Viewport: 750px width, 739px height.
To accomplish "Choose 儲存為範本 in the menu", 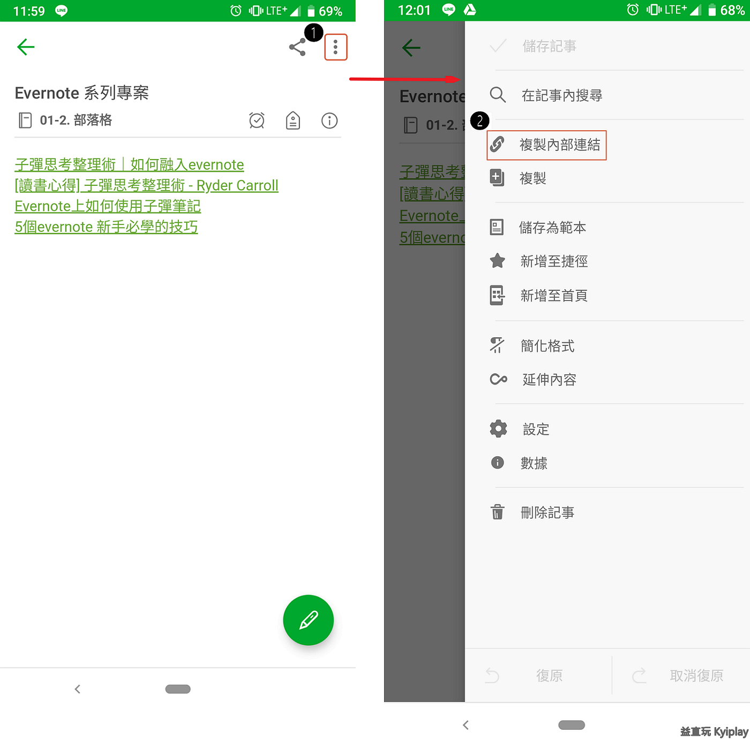I will pos(552,228).
